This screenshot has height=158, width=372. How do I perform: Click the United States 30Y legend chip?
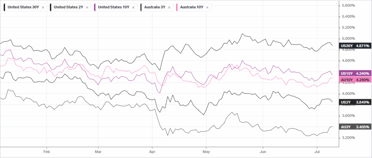(24, 7)
